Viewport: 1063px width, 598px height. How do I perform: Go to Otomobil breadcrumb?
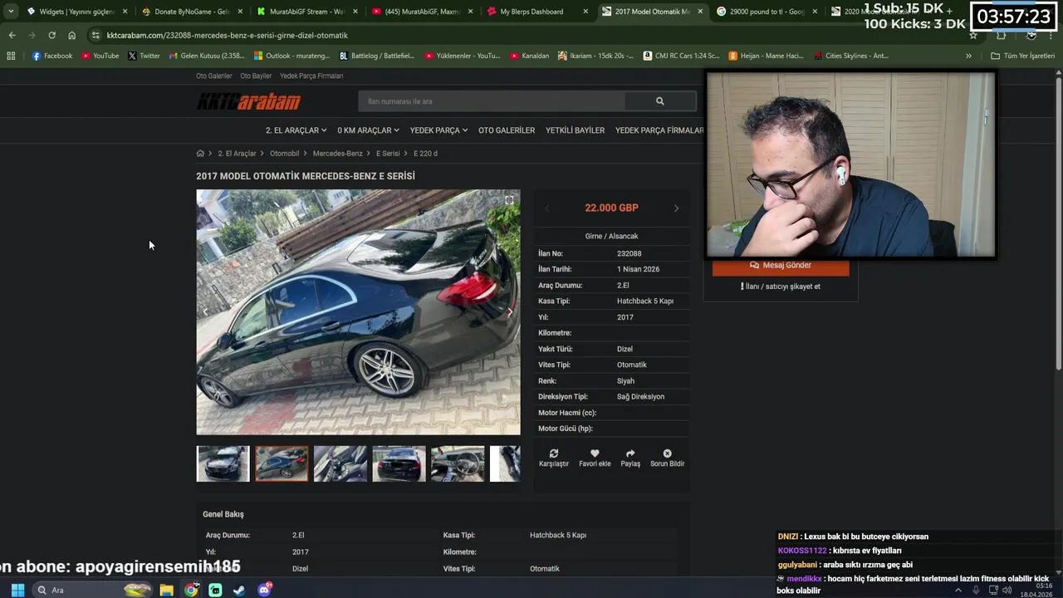click(x=284, y=154)
